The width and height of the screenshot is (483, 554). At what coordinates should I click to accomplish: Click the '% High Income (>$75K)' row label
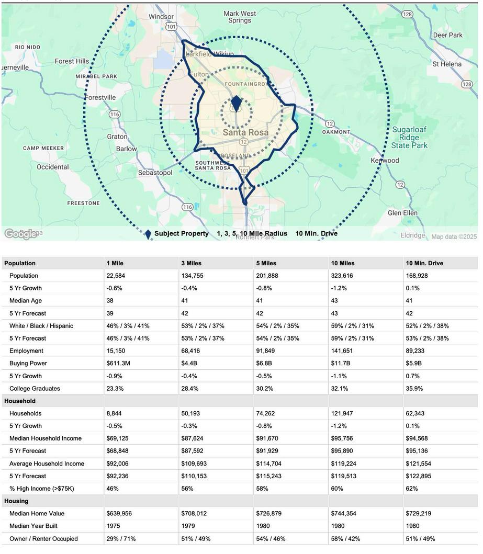pyautogui.click(x=42, y=489)
